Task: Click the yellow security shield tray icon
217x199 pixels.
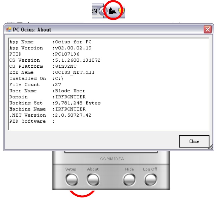Action: point(122,11)
